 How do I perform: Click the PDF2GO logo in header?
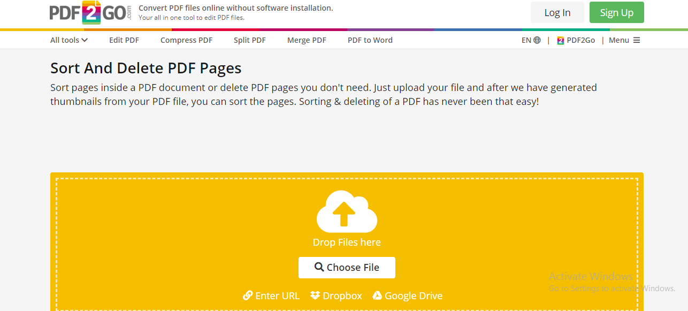pyautogui.click(x=90, y=12)
